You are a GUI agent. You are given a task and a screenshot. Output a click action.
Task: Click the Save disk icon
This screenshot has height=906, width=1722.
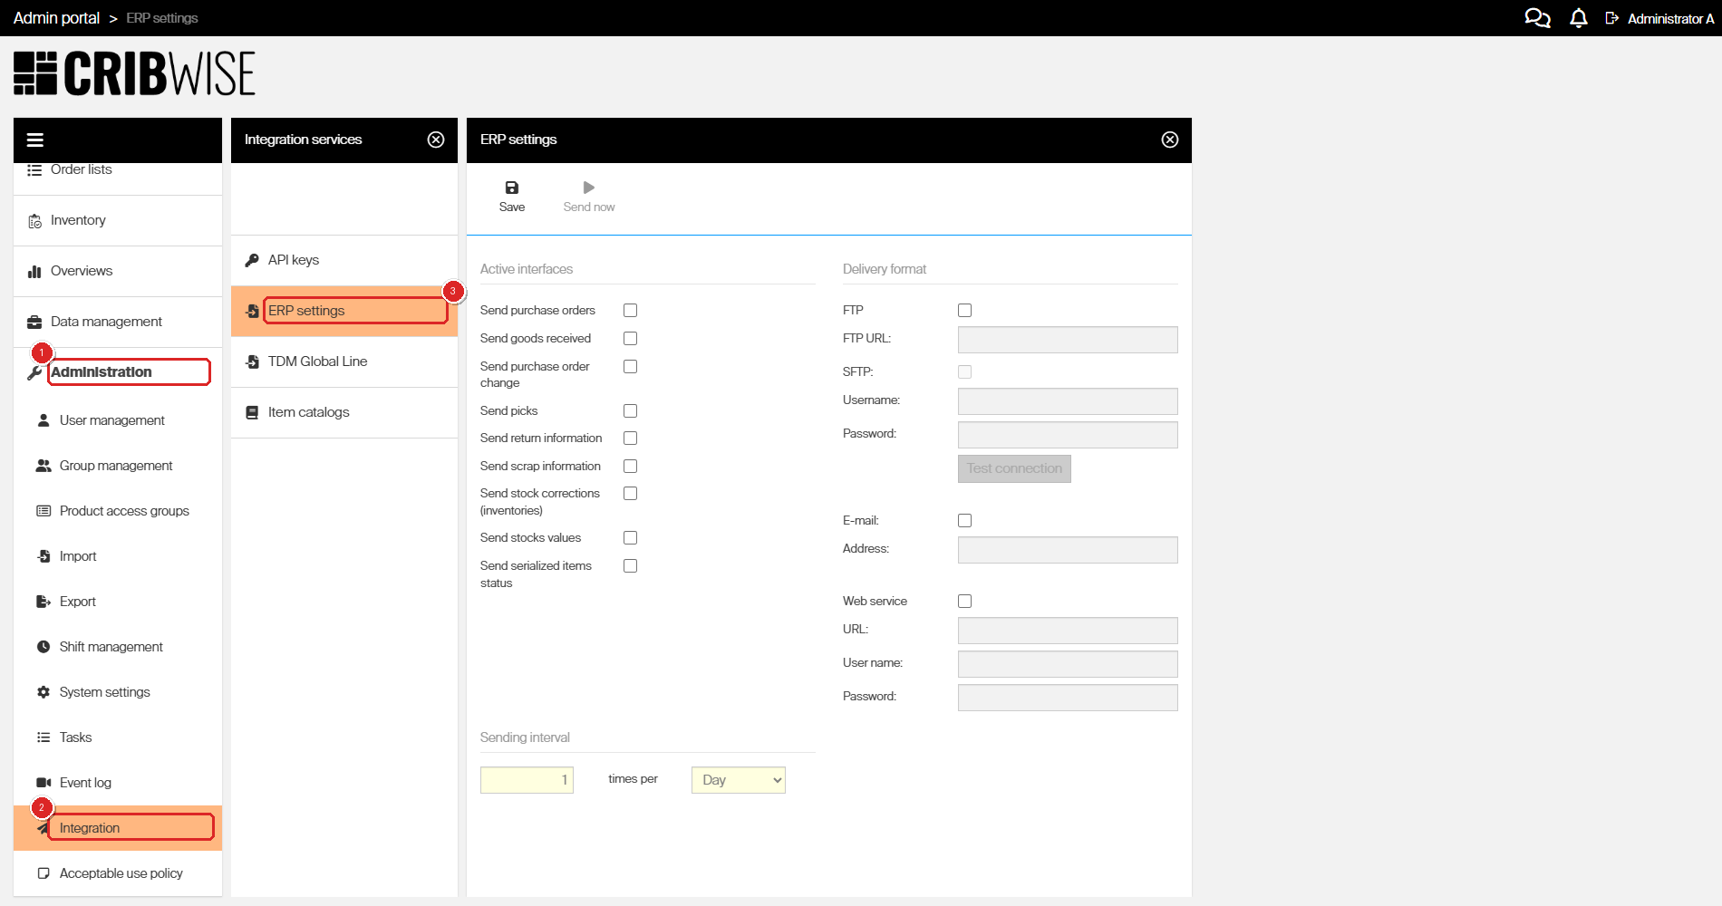pos(512,188)
